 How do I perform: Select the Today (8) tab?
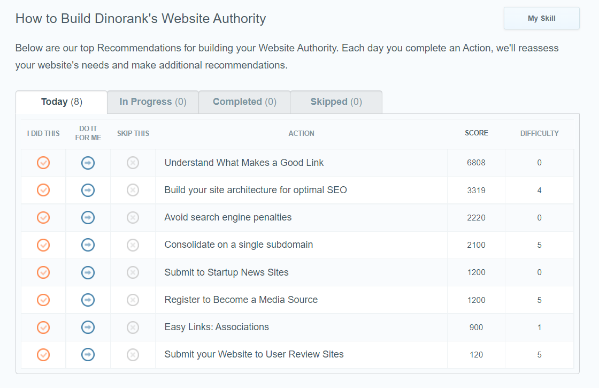[62, 102]
